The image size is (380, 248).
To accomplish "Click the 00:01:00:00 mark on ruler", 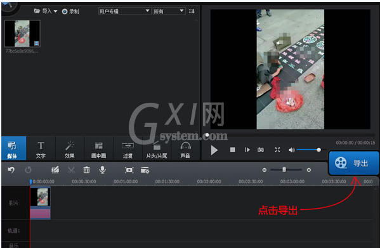I will click(x=126, y=181).
